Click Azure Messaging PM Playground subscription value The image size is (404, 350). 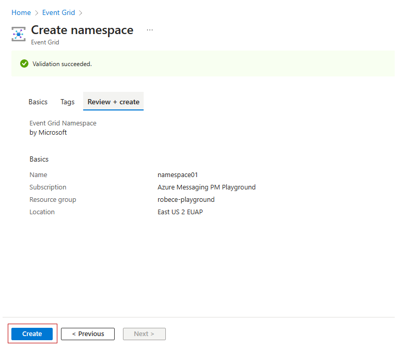coord(206,187)
